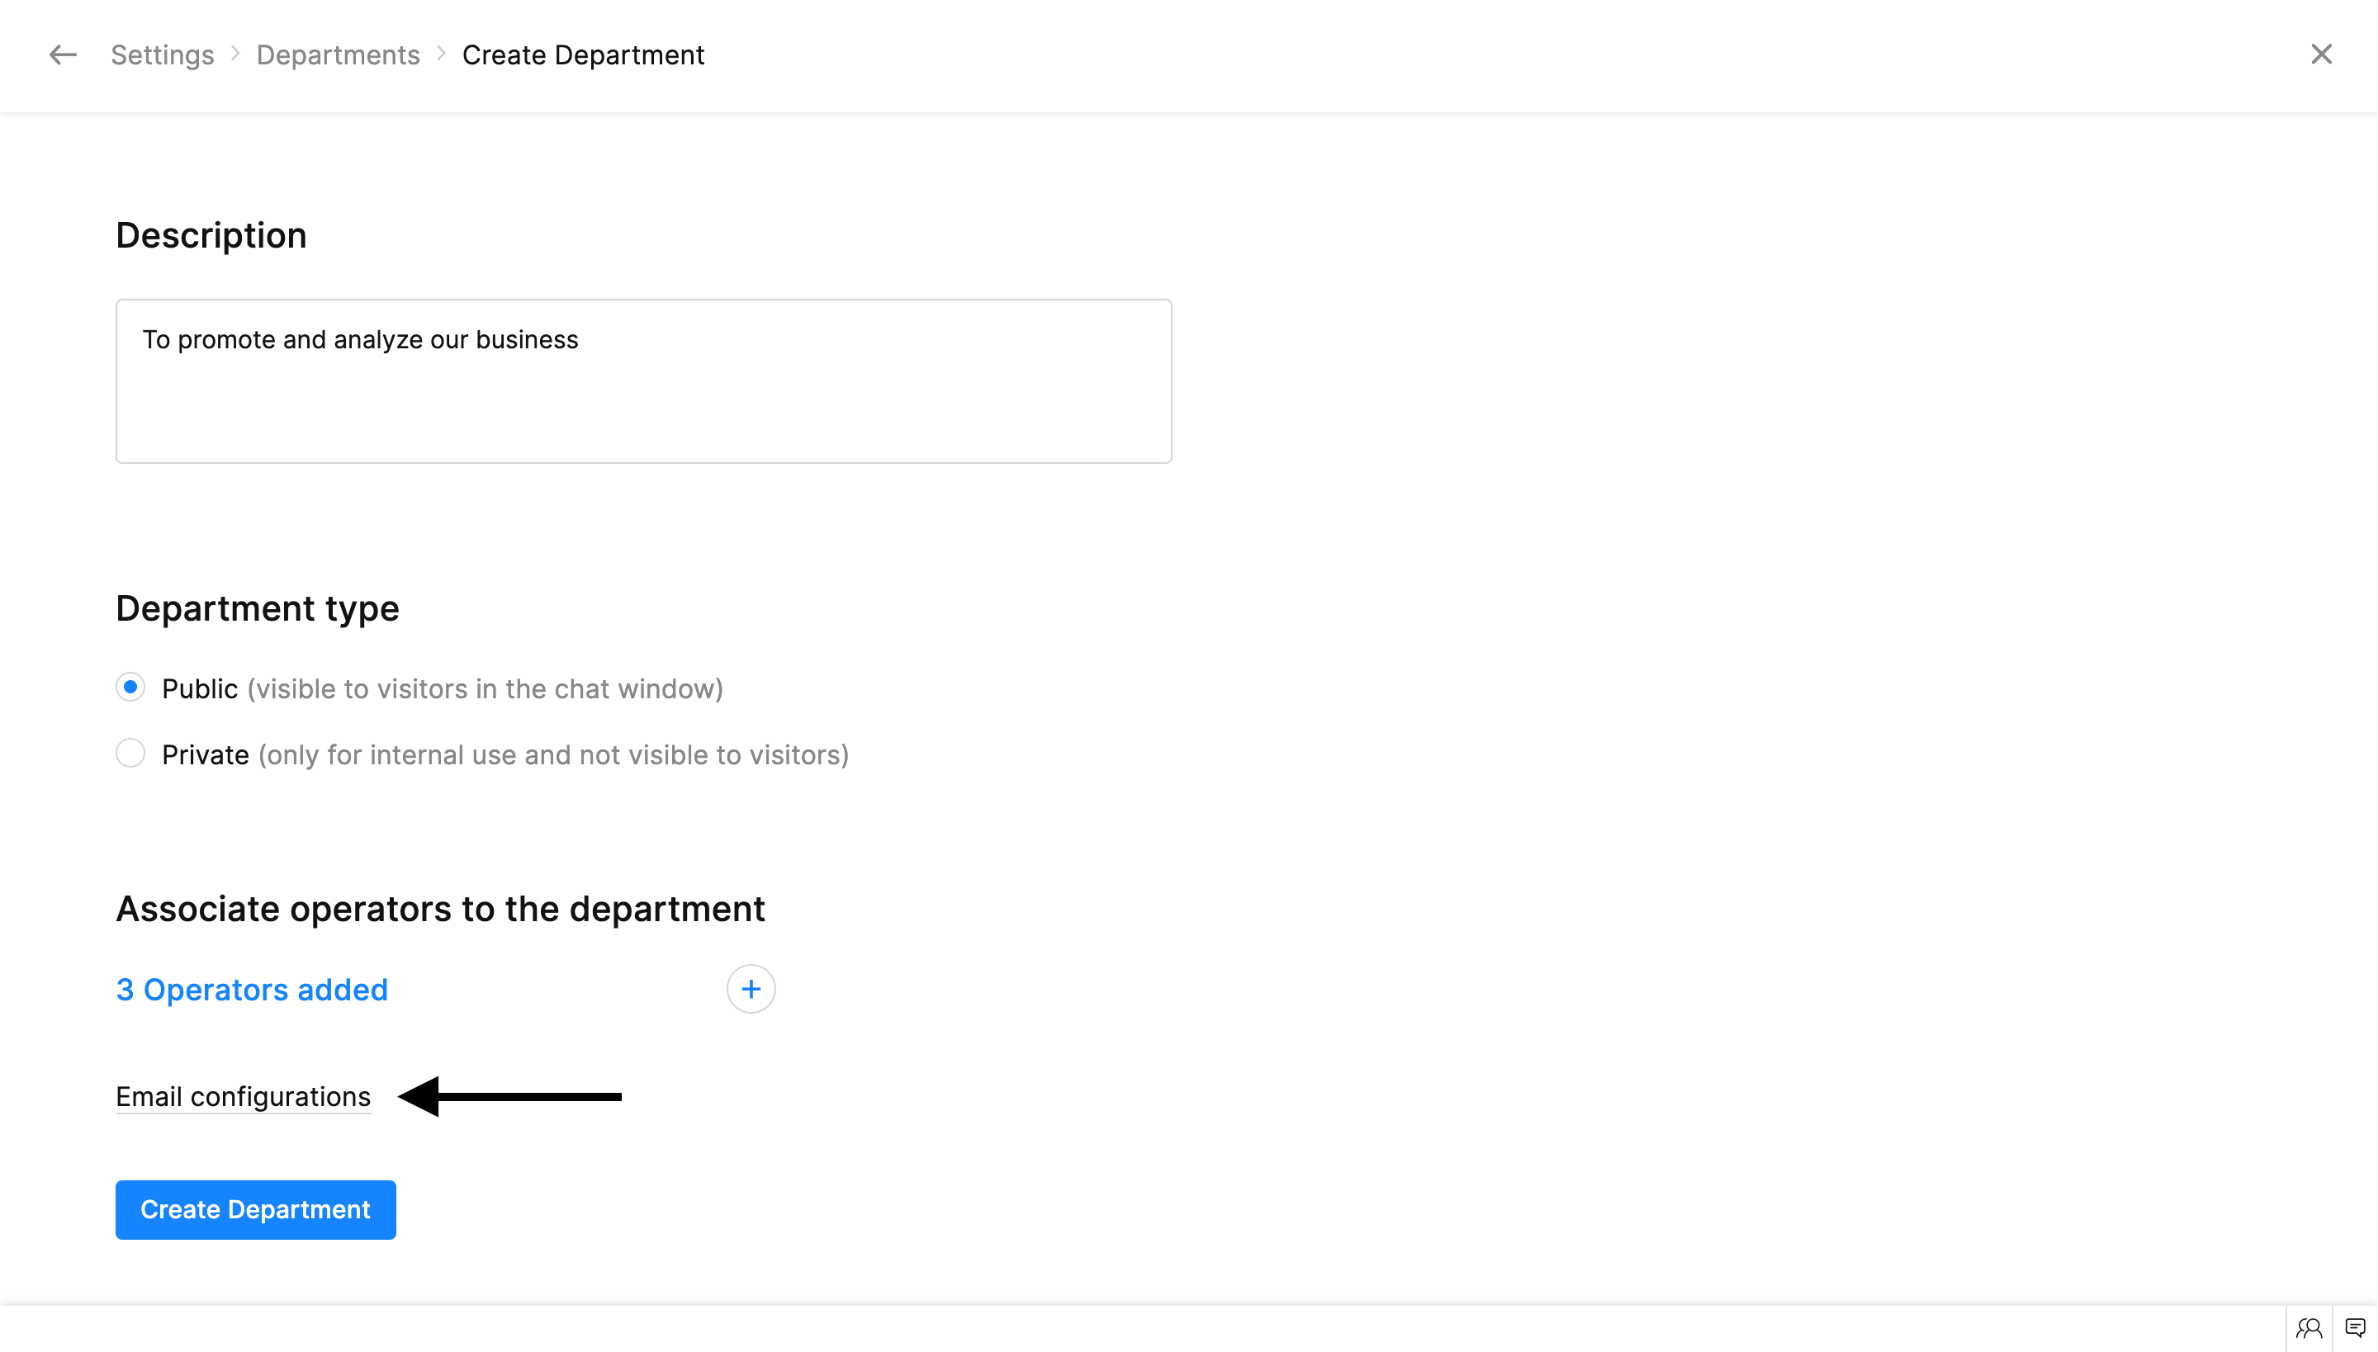This screenshot has height=1352, width=2378.
Task: Click the Private option's internal-use hint text
Action: (553, 755)
